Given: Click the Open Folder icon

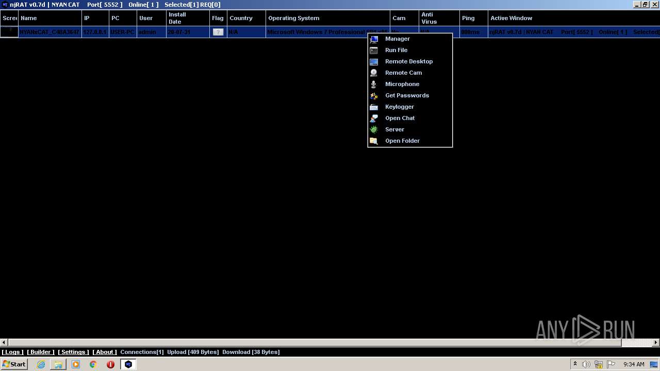Looking at the screenshot, I should tap(374, 141).
